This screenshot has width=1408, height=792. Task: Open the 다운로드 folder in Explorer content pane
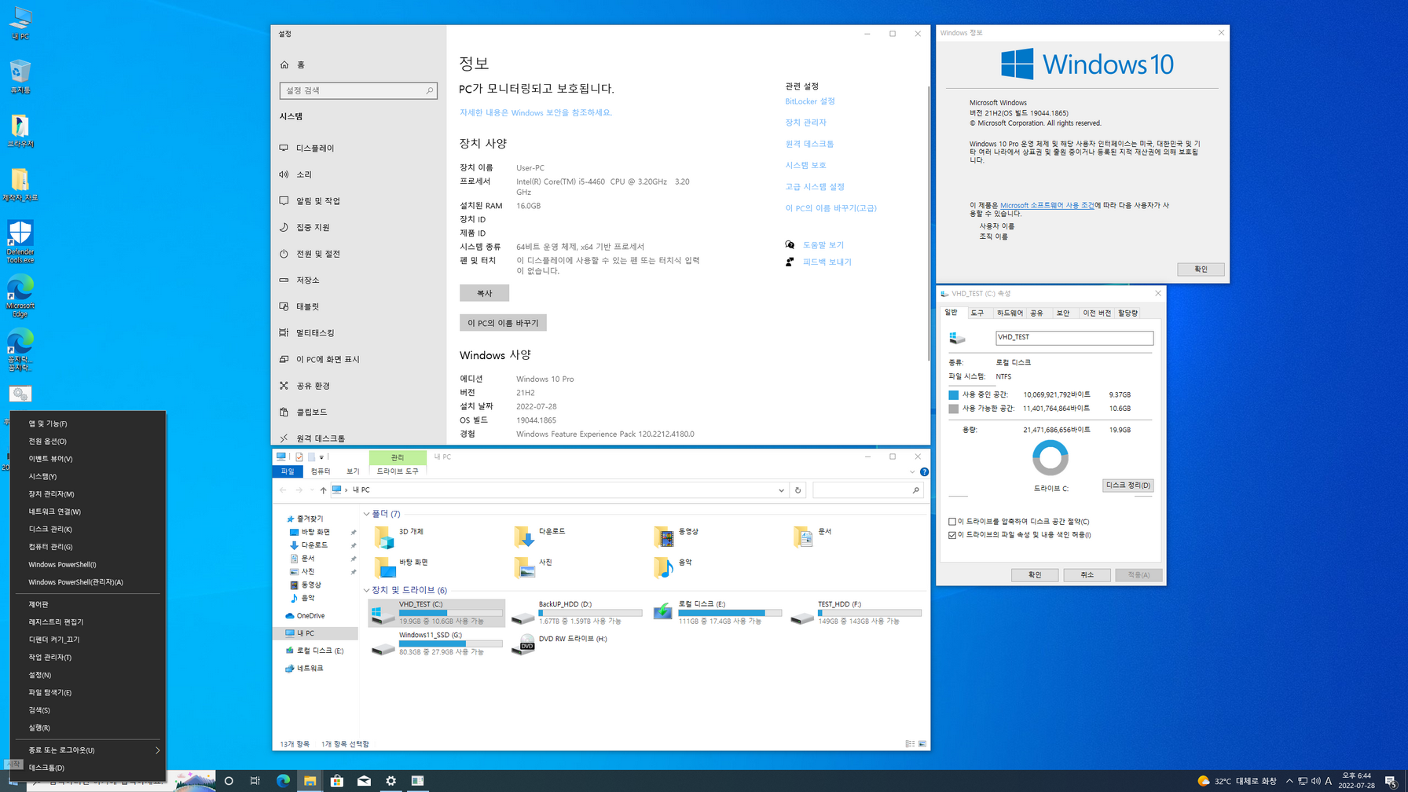541,536
